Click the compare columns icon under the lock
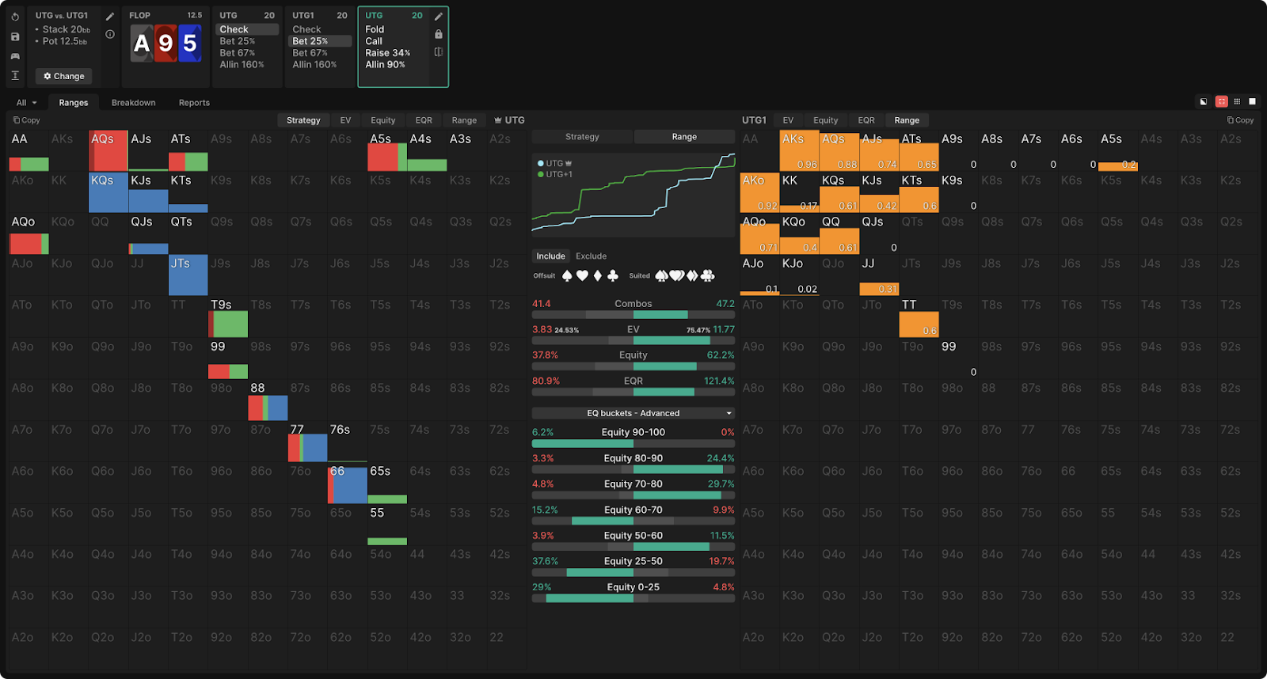This screenshot has height=679, width=1267. [439, 52]
